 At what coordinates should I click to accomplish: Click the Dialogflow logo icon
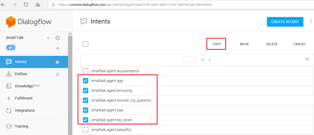pos(11,22)
